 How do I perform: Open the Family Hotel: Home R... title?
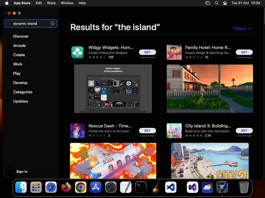(208, 47)
